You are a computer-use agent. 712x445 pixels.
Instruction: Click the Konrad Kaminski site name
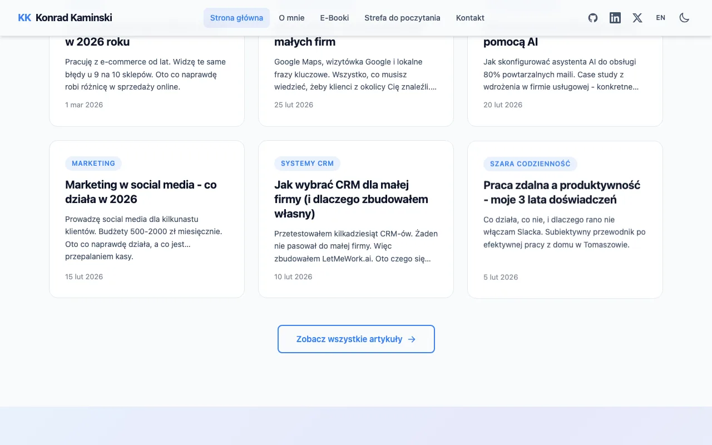point(73,18)
